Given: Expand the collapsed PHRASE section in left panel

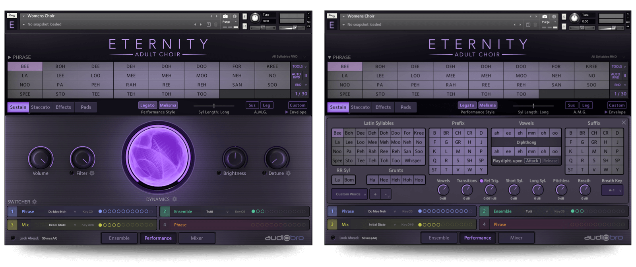Looking at the screenshot, I should pos(10,57).
